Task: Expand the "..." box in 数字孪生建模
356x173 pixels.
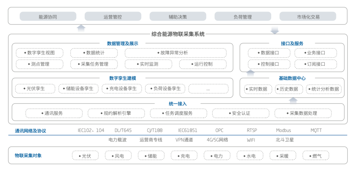Action: 208,89
